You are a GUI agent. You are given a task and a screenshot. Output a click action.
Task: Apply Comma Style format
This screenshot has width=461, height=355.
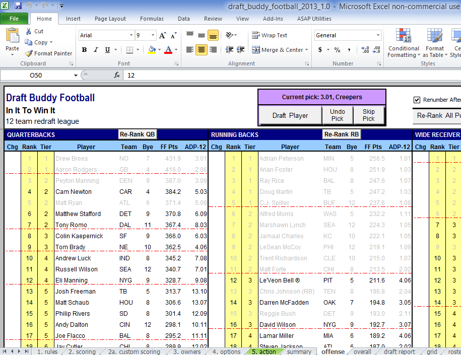coord(349,50)
